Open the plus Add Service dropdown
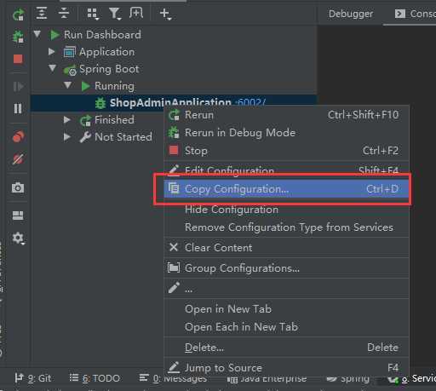This screenshot has width=436, height=391. (165, 14)
